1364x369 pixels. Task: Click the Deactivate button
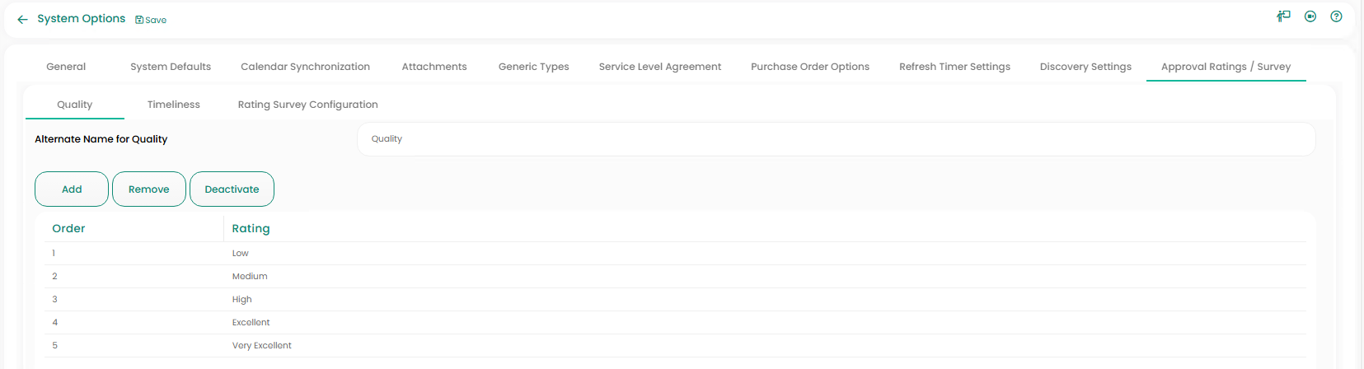point(232,189)
